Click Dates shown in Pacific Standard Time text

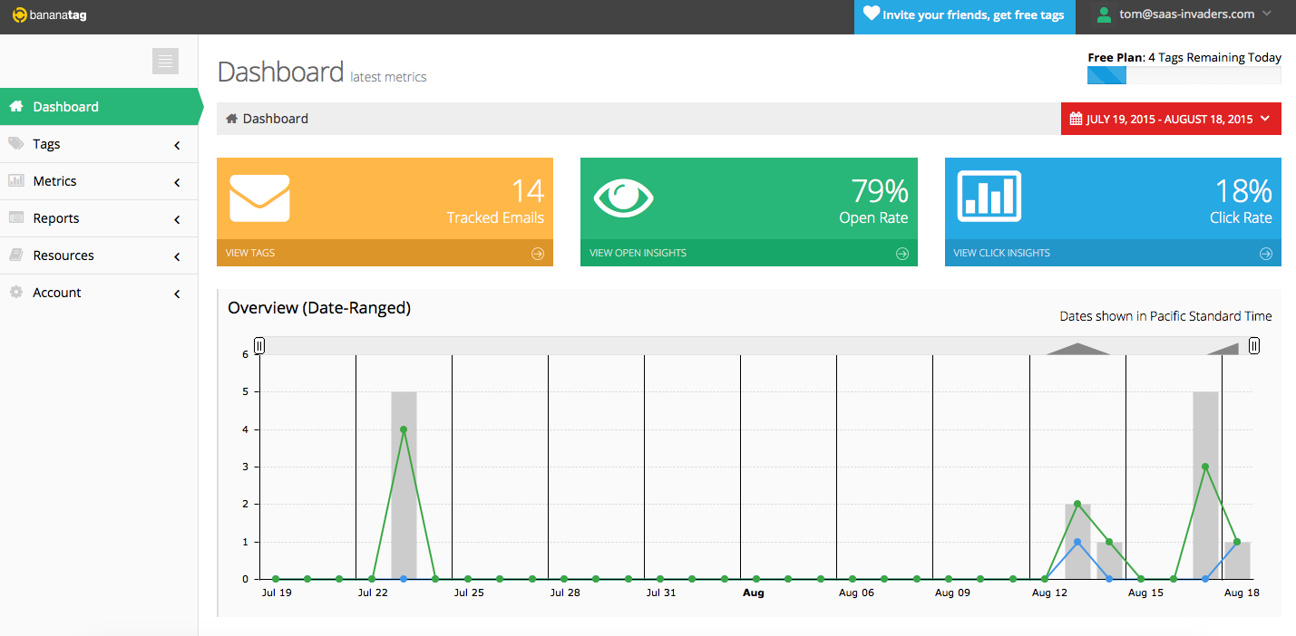[1165, 316]
